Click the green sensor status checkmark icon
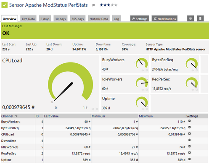The width and height of the screenshot is (209, 164). [x=4, y=5]
